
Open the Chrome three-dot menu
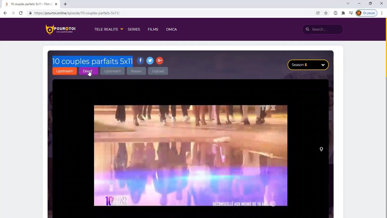[x=382, y=13]
